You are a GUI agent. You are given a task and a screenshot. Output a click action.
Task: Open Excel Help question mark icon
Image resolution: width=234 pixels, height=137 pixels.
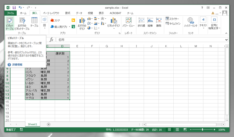point(202,8)
